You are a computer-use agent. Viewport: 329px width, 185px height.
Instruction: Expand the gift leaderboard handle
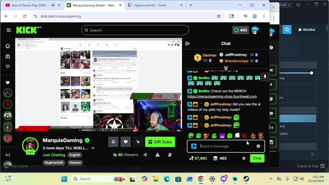[226, 68]
